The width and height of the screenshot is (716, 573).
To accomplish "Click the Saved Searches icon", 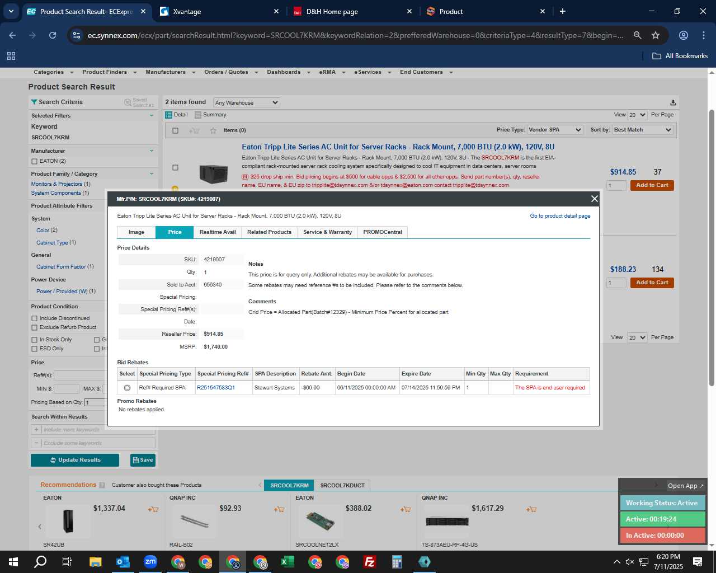I will click(x=128, y=102).
